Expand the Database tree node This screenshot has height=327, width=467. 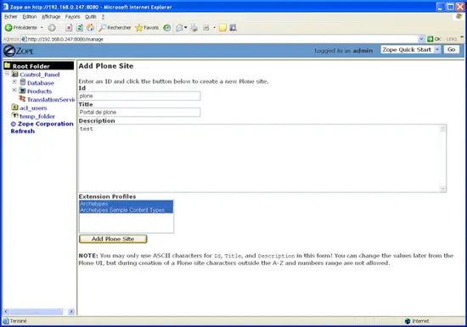point(14,81)
